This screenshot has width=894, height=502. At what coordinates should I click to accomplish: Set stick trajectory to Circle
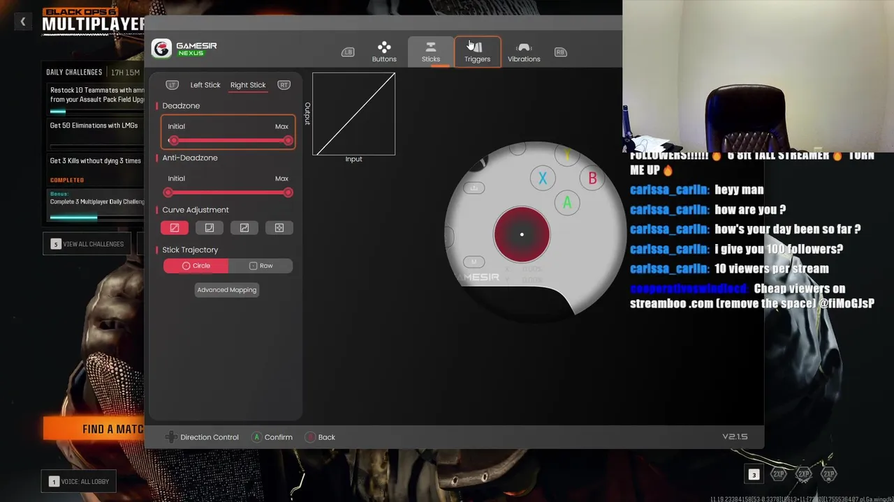pos(196,266)
